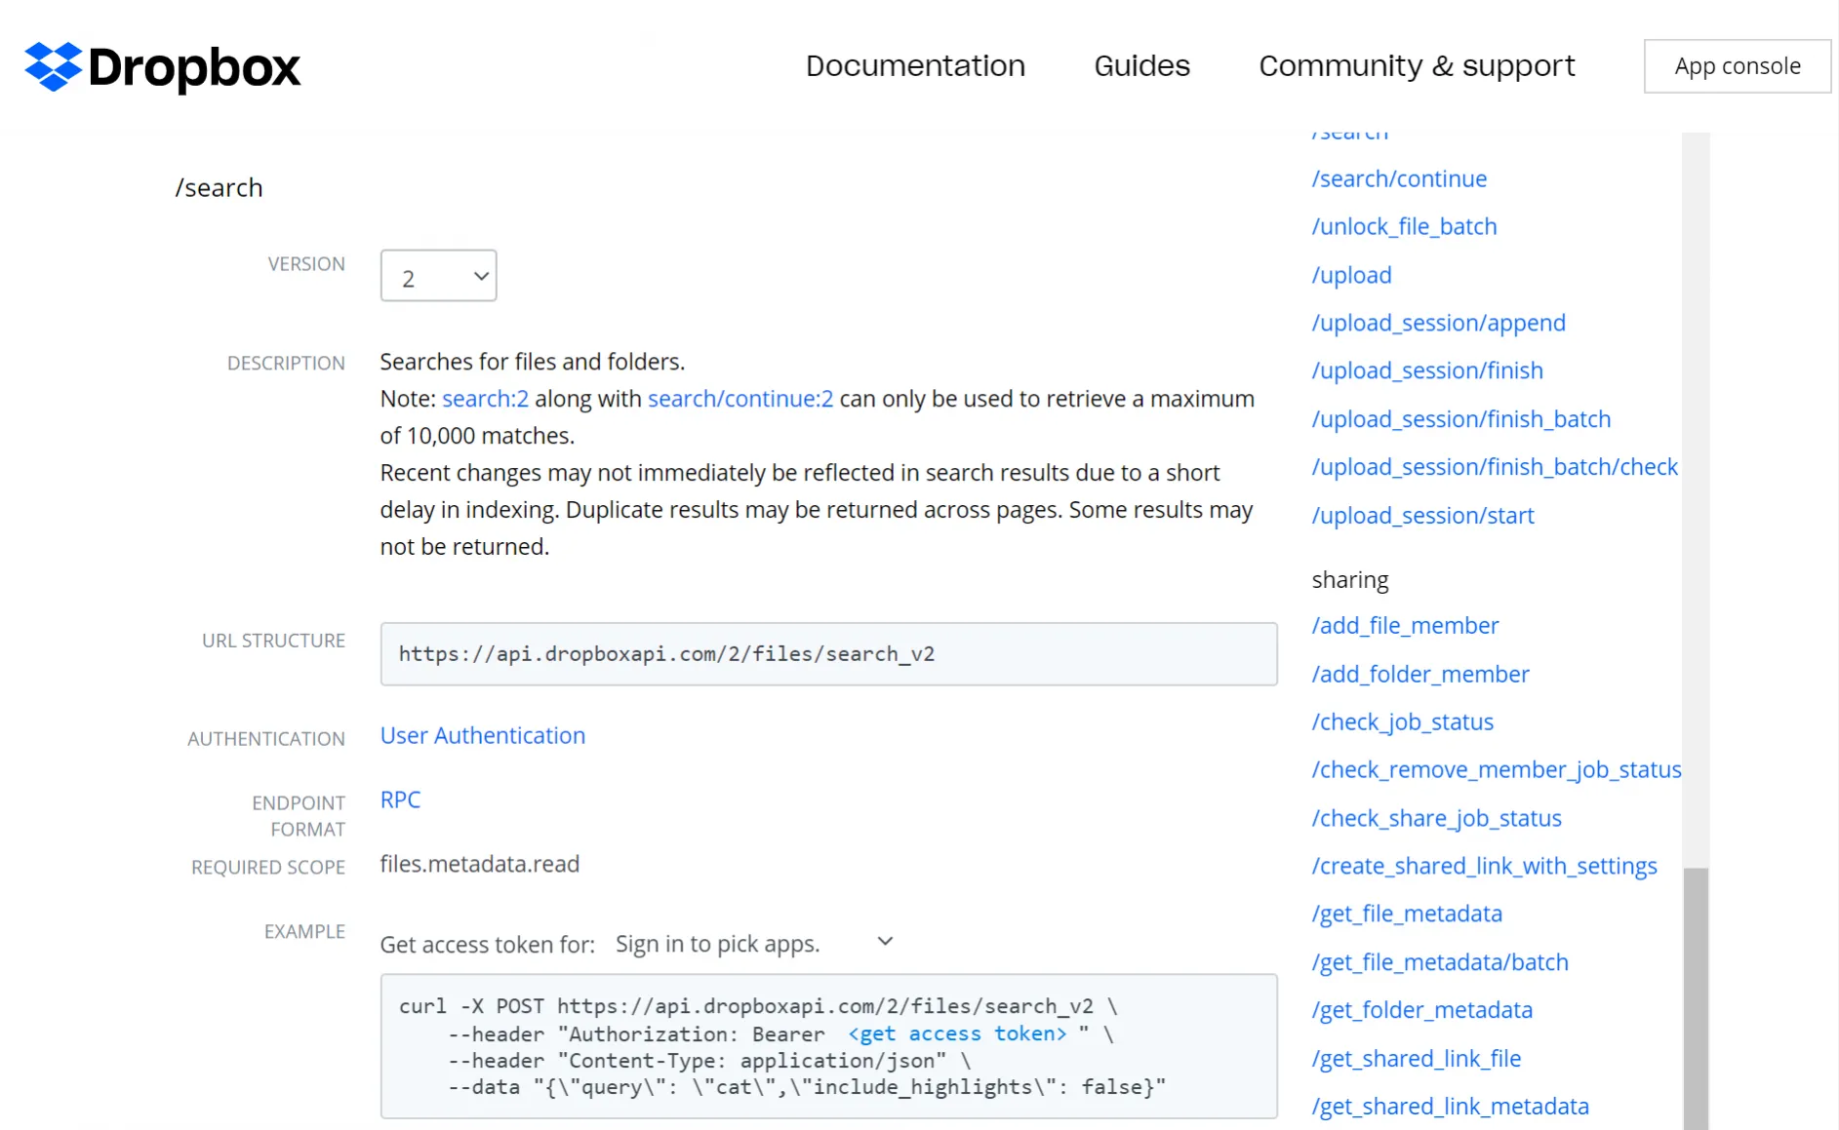Screen dimensions: 1839x1130
Task: Click the sidebar scrollbar thumb
Action: pyautogui.click(x=1696, y=998)
